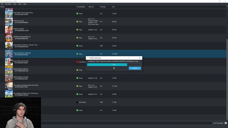Close the '1 file(s) remaining' dialog

point(139,58)
